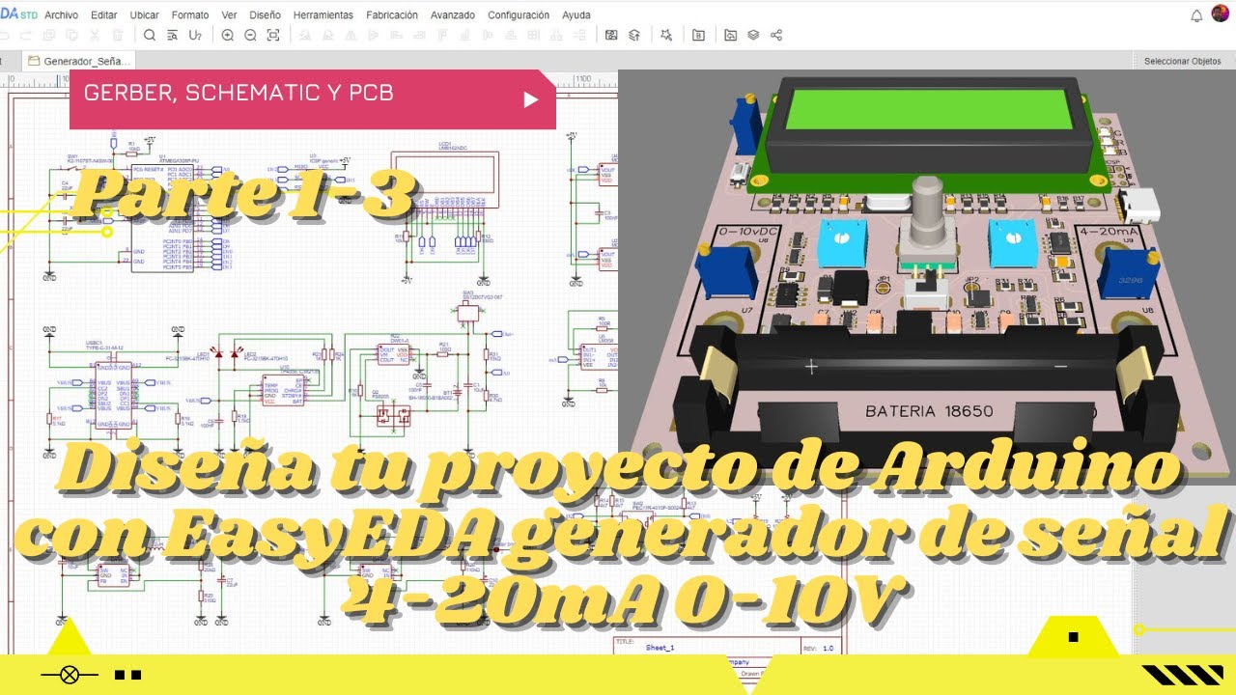Open the Configuración menu

519,15
